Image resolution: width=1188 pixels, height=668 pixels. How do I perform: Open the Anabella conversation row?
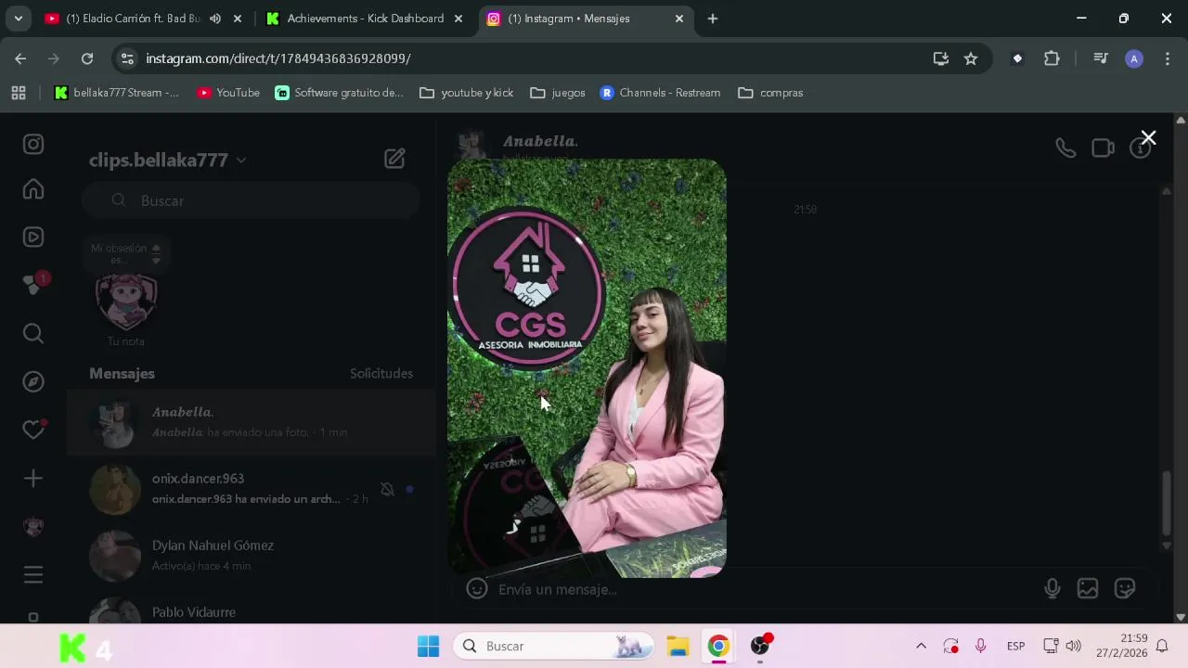[251, 422]
